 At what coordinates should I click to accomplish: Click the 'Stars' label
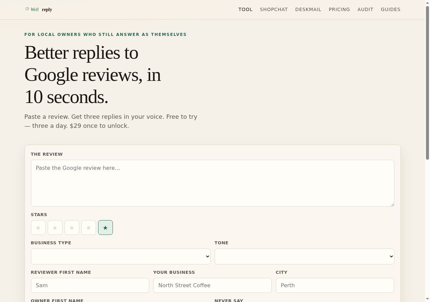tap(39, 215)
